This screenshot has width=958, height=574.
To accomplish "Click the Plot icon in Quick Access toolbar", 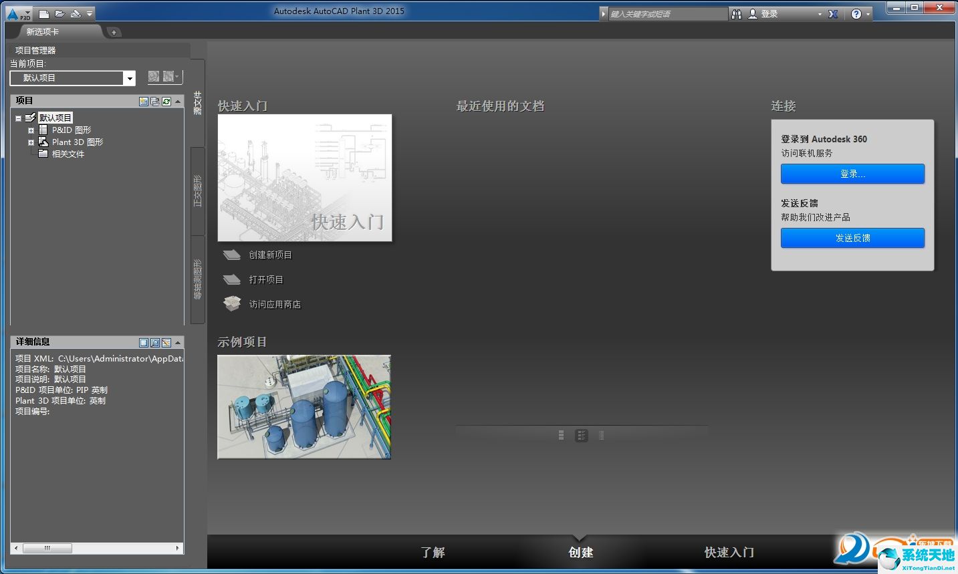I will (76, 13).
